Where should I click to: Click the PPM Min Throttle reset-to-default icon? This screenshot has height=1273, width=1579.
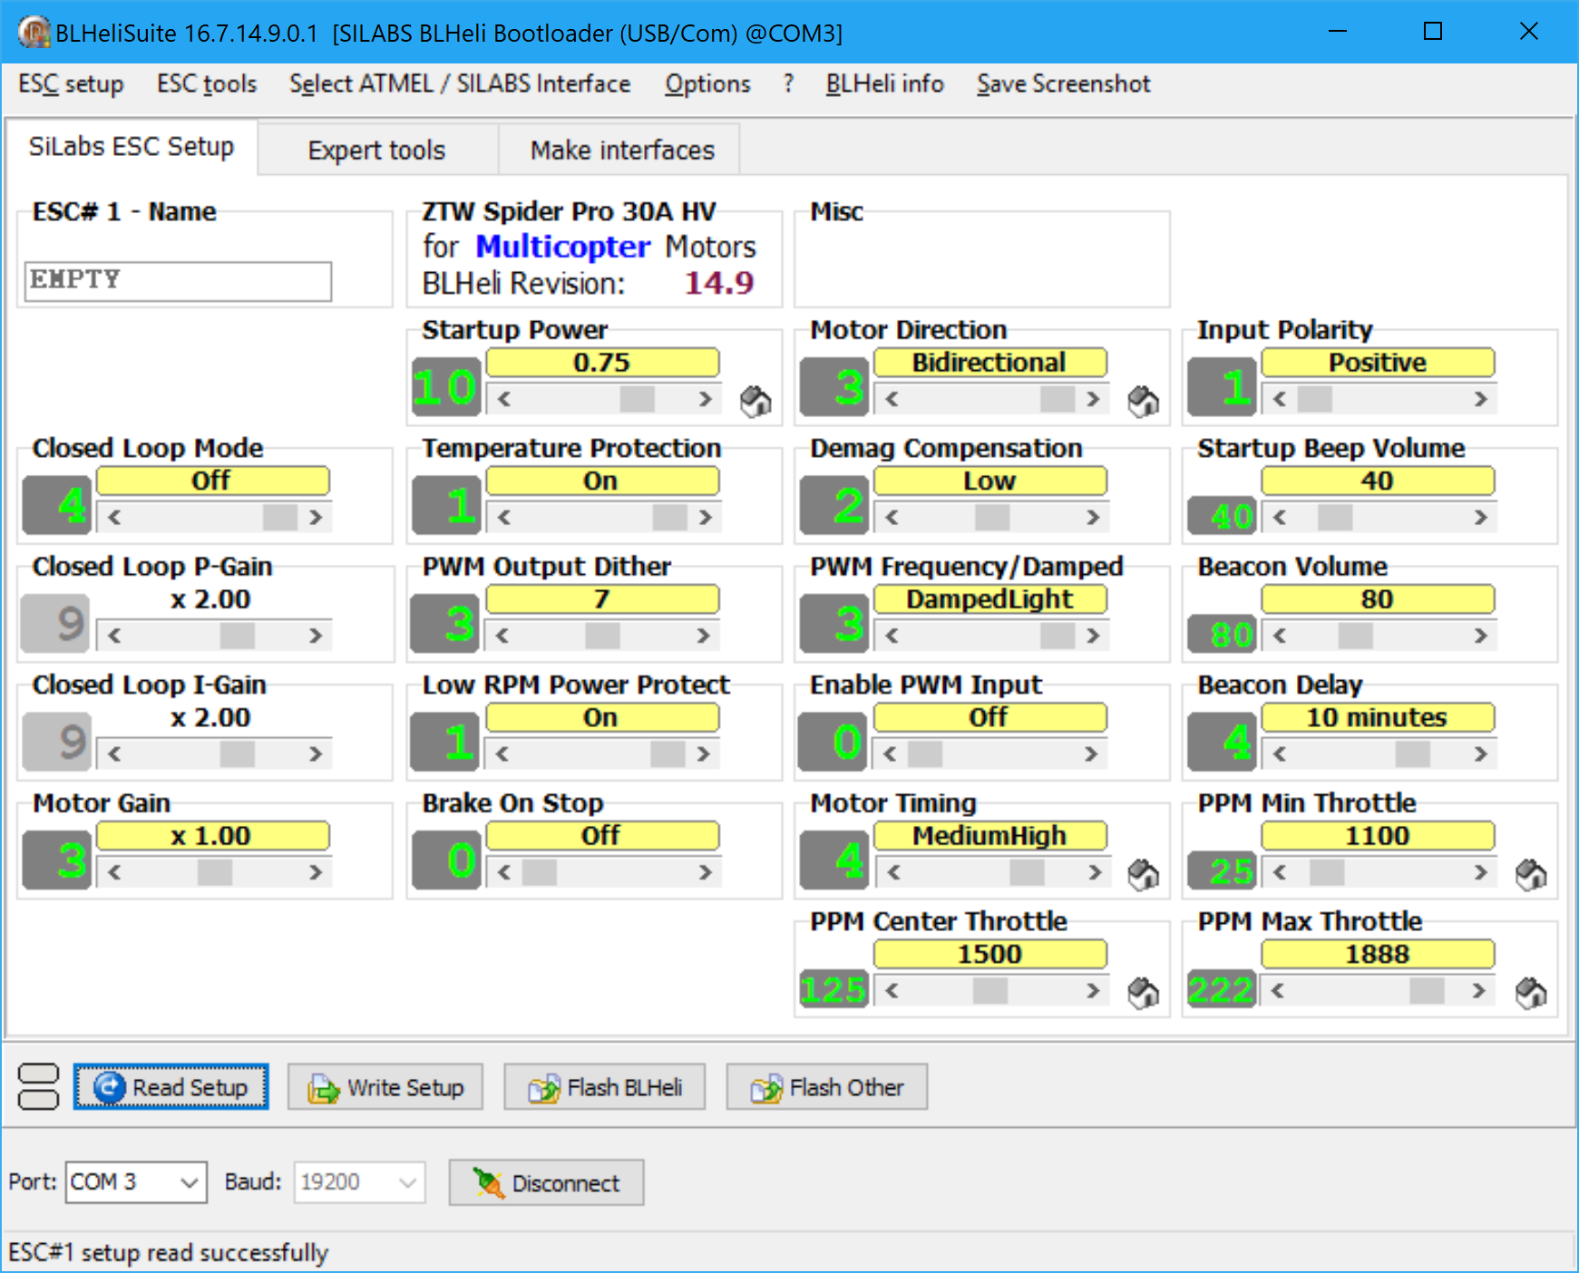tap(1531, 874)
